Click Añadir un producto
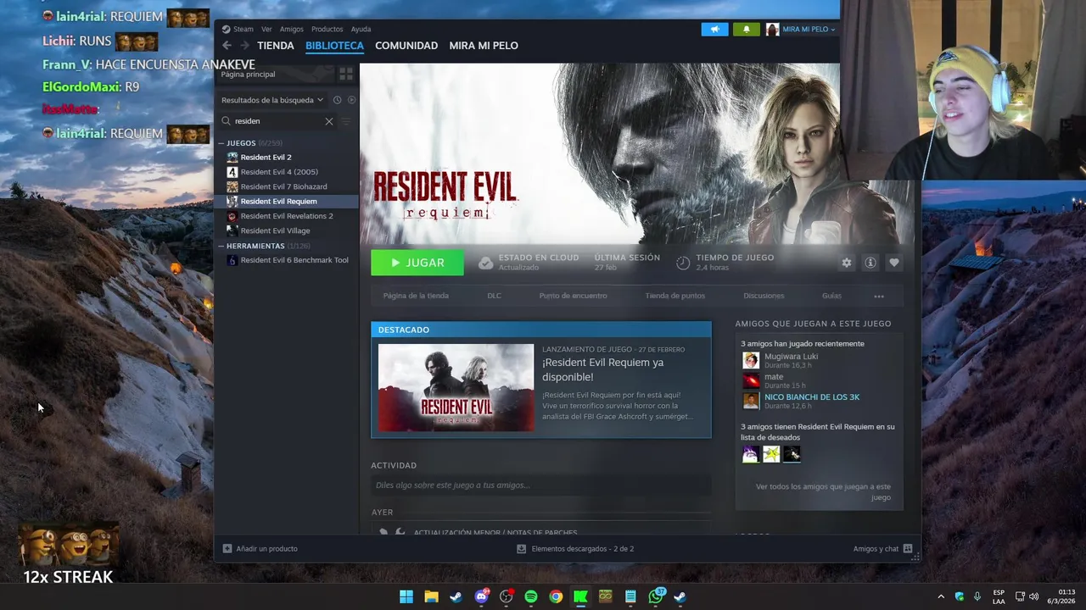 (x=260, y=549)
